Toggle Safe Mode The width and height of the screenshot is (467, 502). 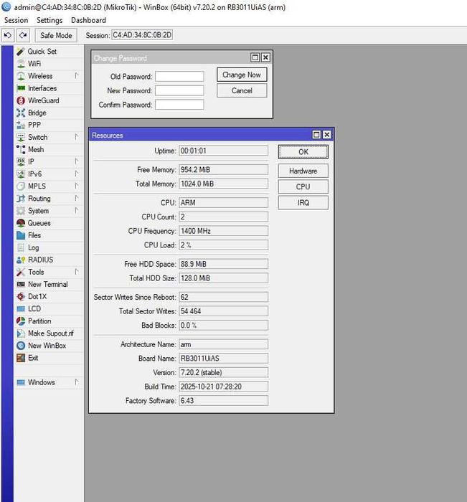tap(56, 35)
